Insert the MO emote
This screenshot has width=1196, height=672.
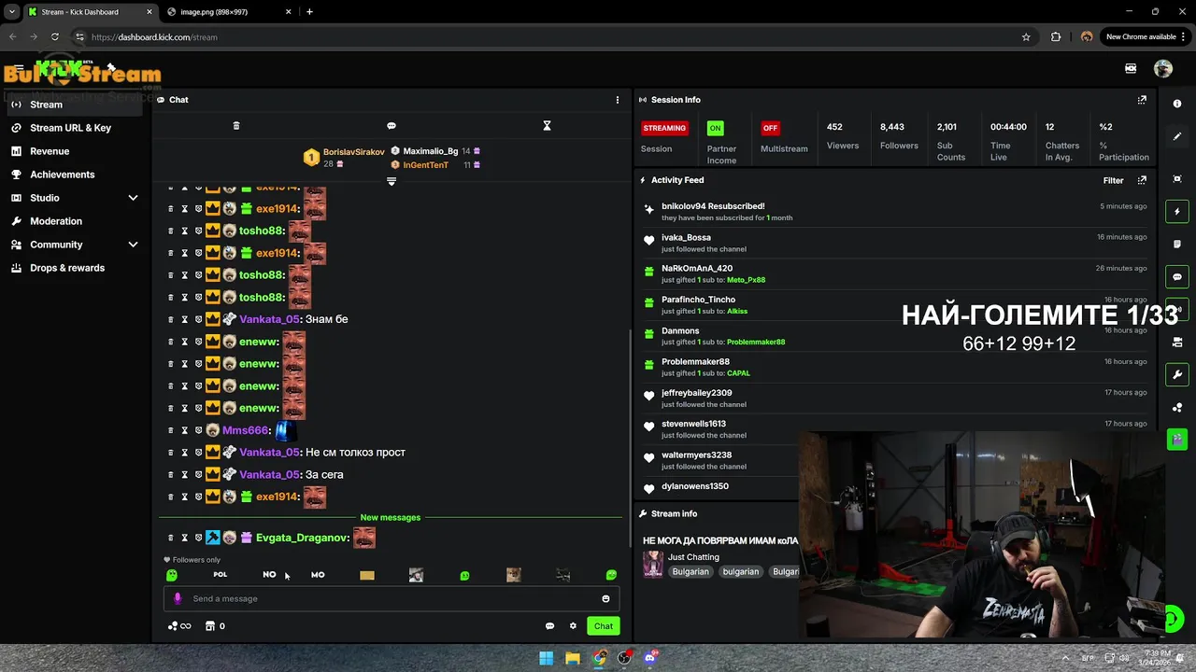click(318, 575)
